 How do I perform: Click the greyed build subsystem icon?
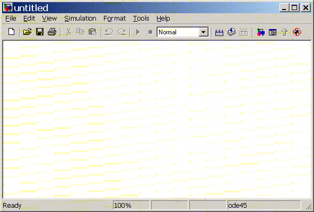pyautogui.click(x=243, y=32)
